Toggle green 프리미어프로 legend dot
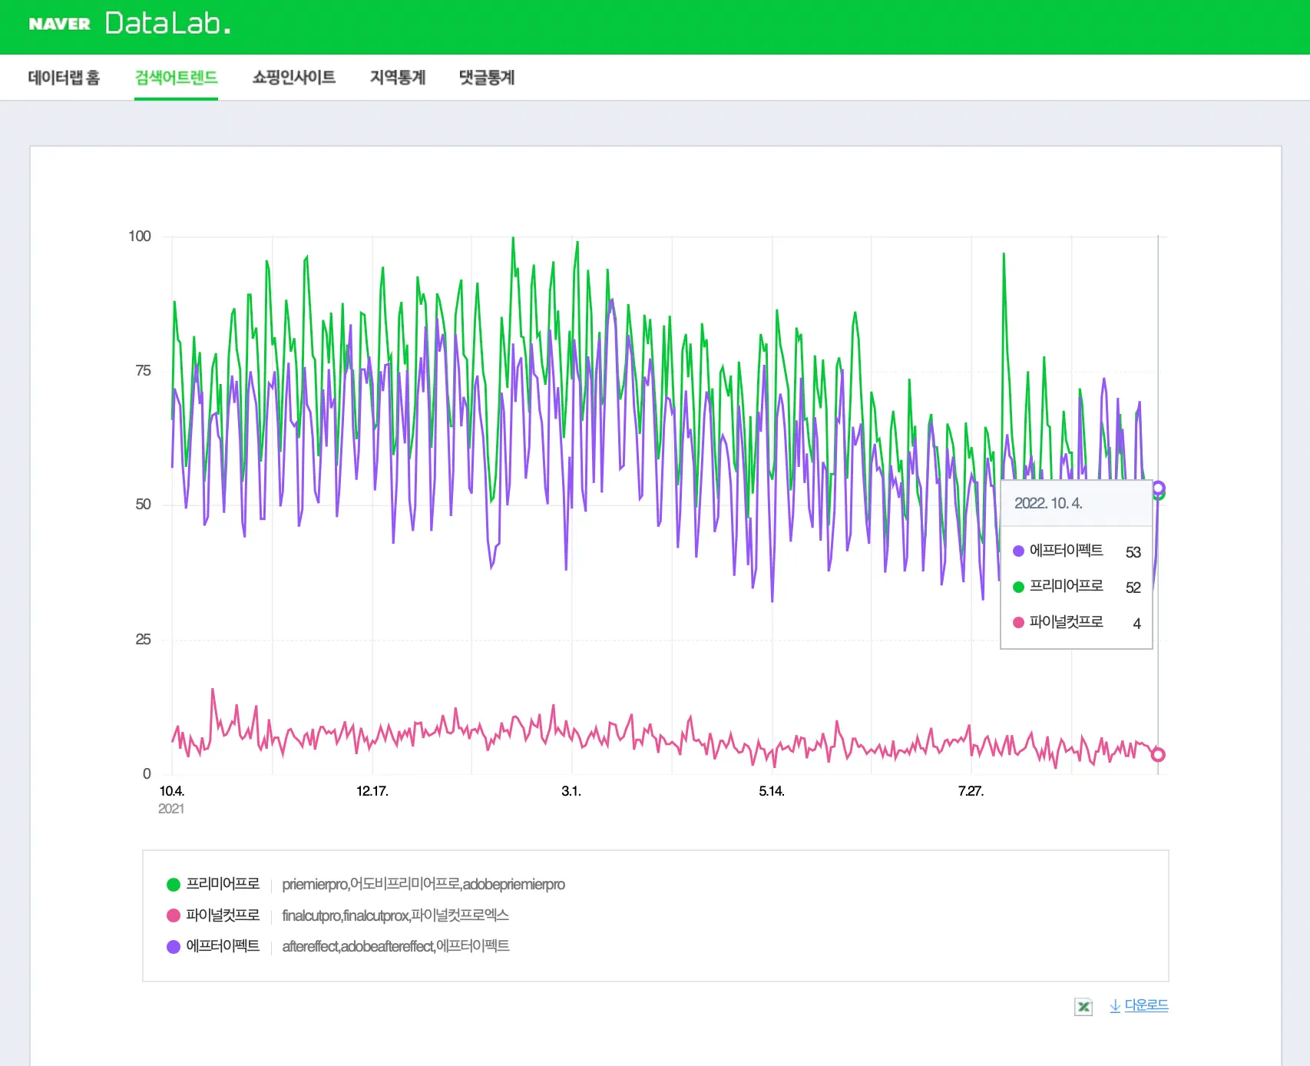 [x=174, y=885]
